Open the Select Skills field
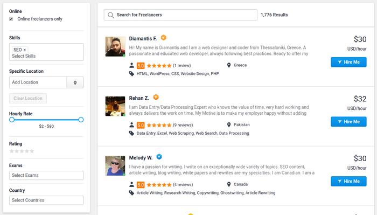Screen dimensions: 377x215 click(x=46, y=56)
